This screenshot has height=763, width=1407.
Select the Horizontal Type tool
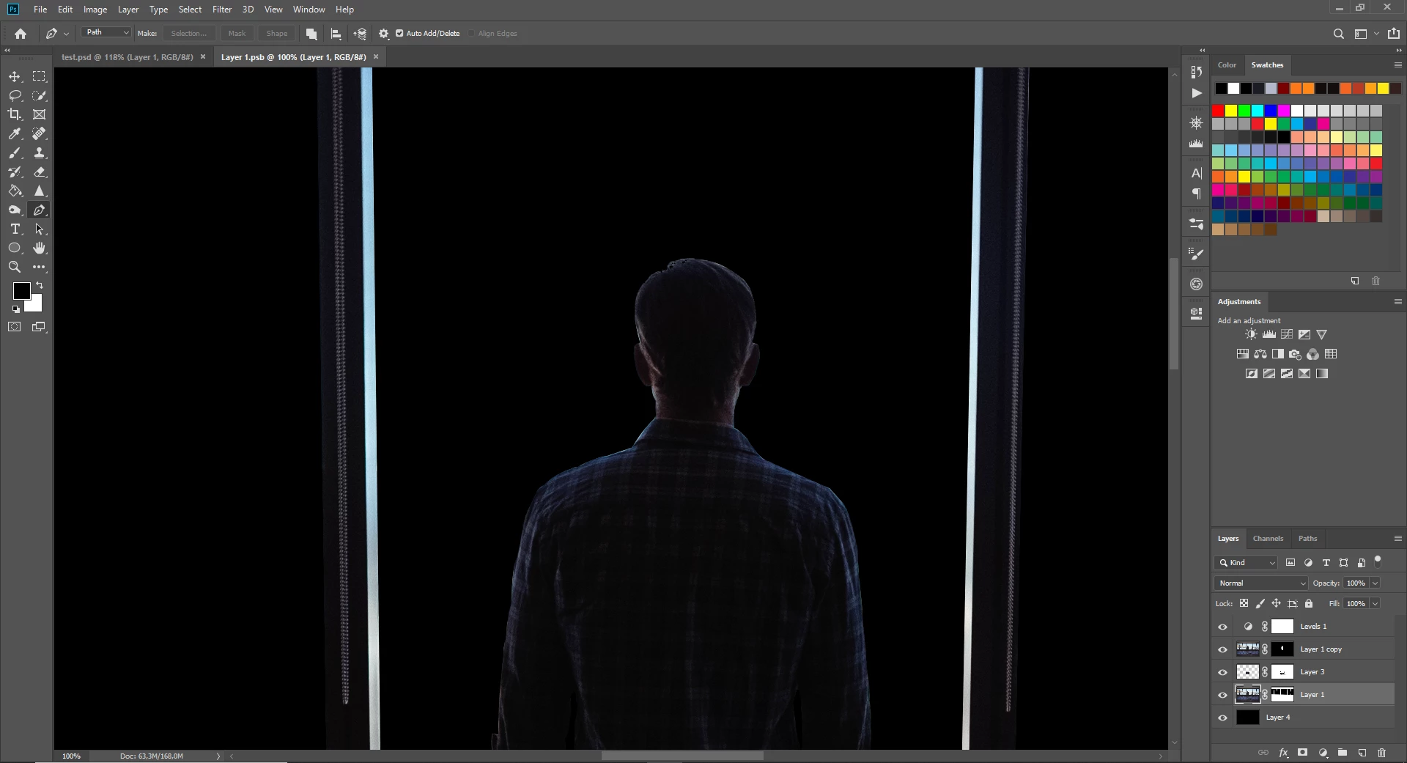pyautogui.click(x=15, y=229)
